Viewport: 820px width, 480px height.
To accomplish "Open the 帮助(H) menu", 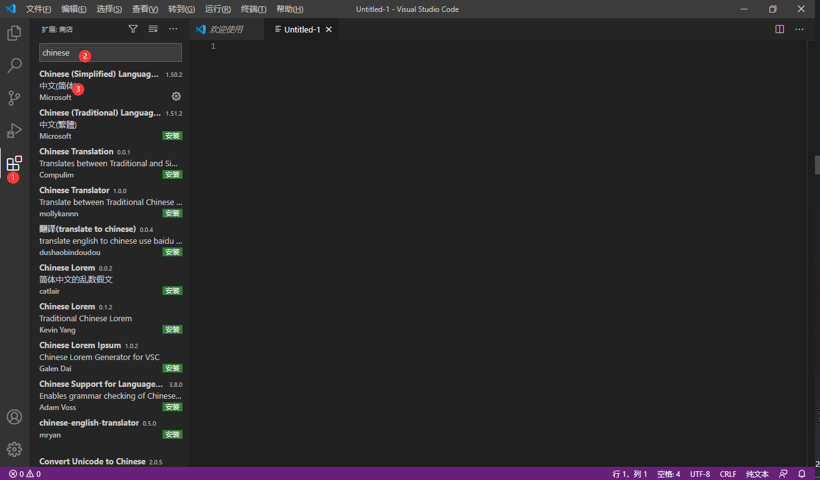I will (289, 9).
